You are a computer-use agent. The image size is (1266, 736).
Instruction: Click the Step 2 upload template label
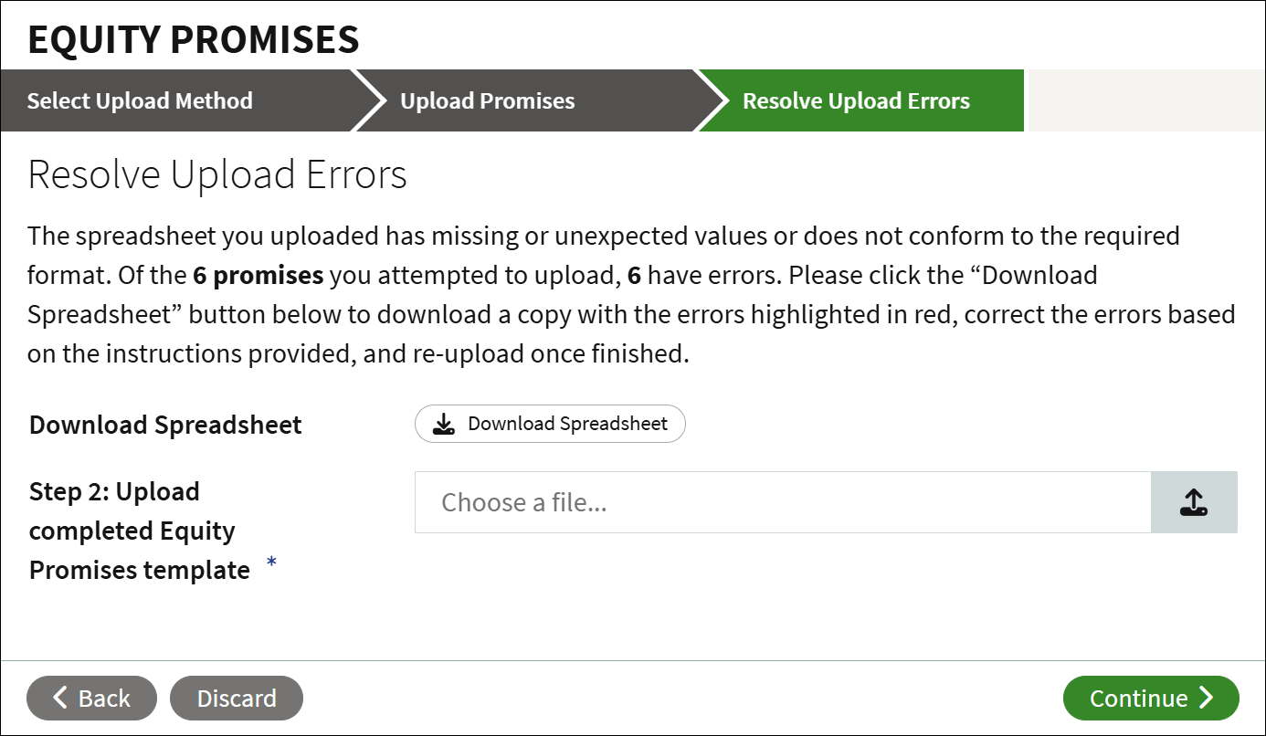(x=140, y=531)
